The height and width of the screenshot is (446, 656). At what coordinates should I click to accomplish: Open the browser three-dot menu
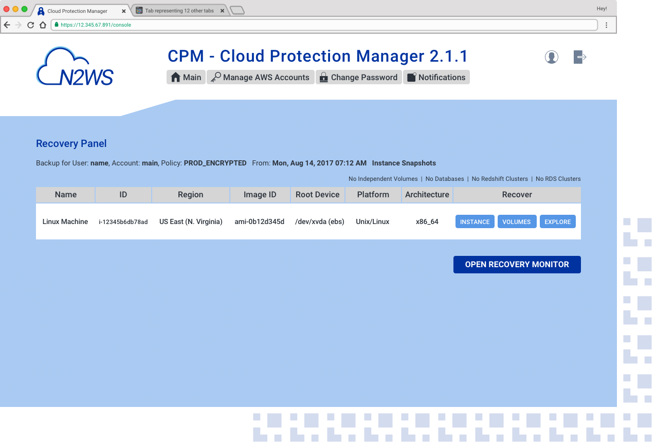[607, 25]
